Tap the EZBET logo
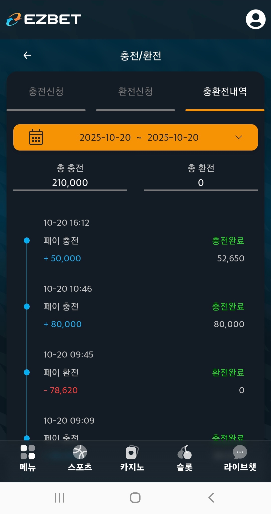Image resolution: width=271 pixels, height=514 pixels. [x=43, y=19]
